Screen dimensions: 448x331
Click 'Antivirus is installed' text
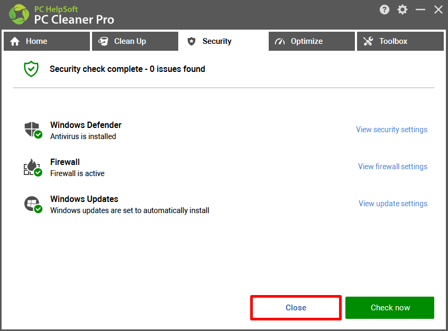83,136
